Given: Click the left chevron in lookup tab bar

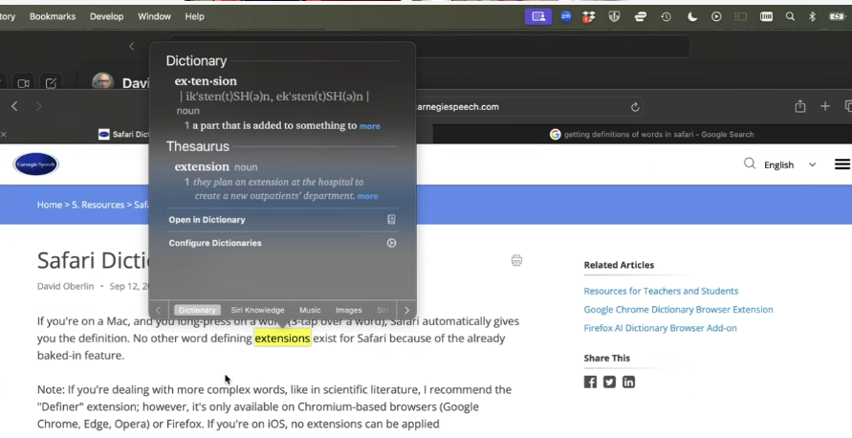Looking at the screenshot, I should tap(158, 310).
